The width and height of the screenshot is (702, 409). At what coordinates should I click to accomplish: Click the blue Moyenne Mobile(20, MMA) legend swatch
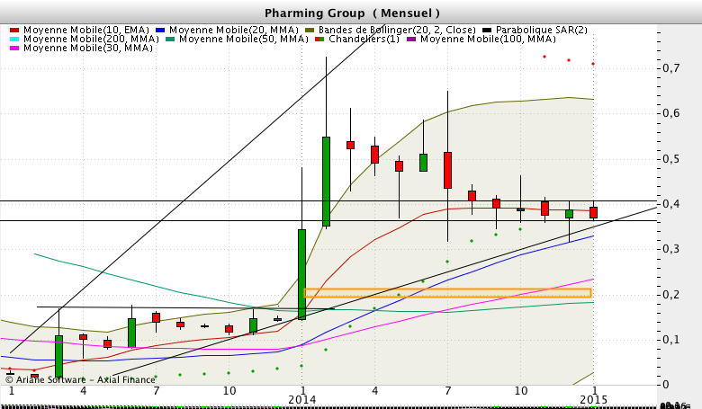[160, 30]
